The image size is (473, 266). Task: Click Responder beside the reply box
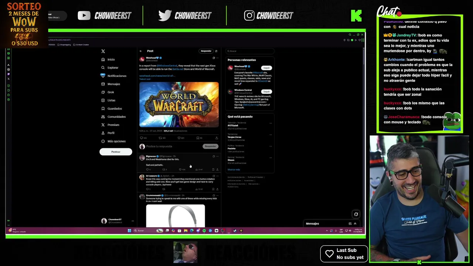[210, 146]
